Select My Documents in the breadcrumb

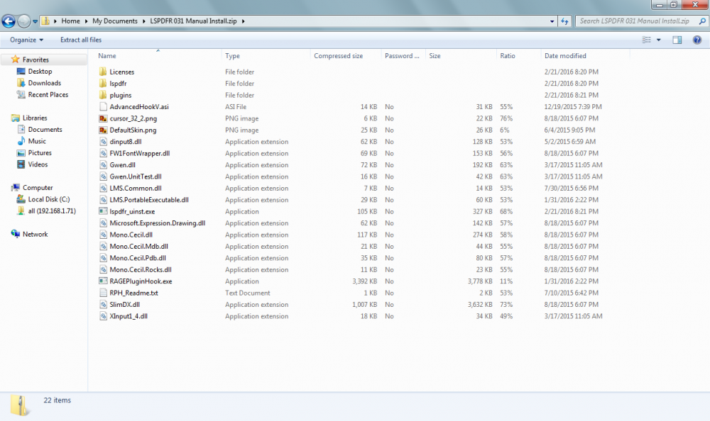coord(114,21)
